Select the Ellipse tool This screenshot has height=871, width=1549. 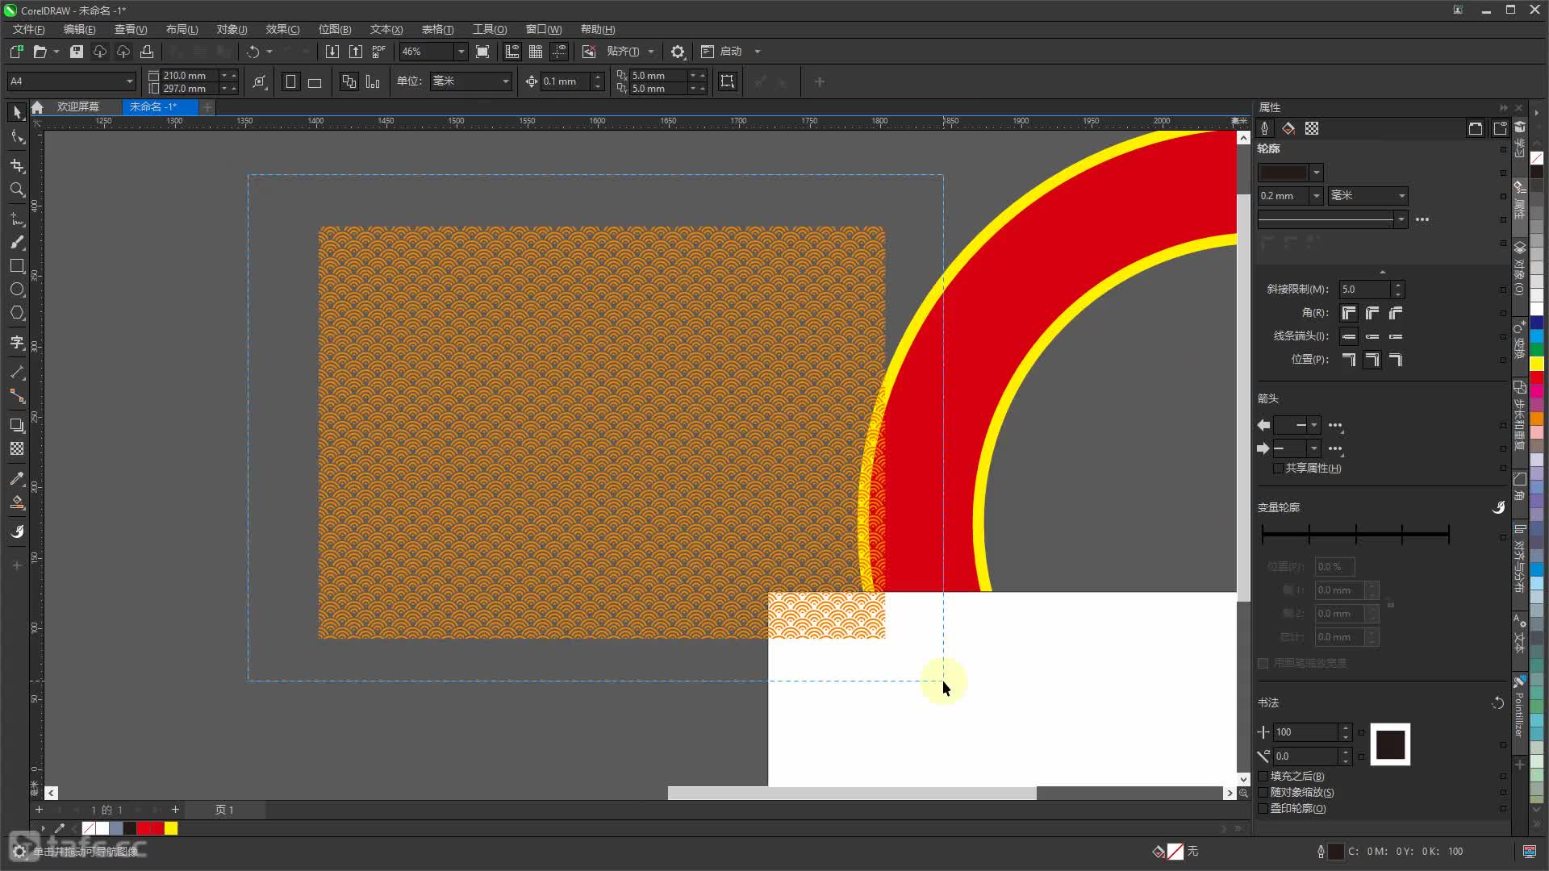pyautogui.click(x=17, y=290)
